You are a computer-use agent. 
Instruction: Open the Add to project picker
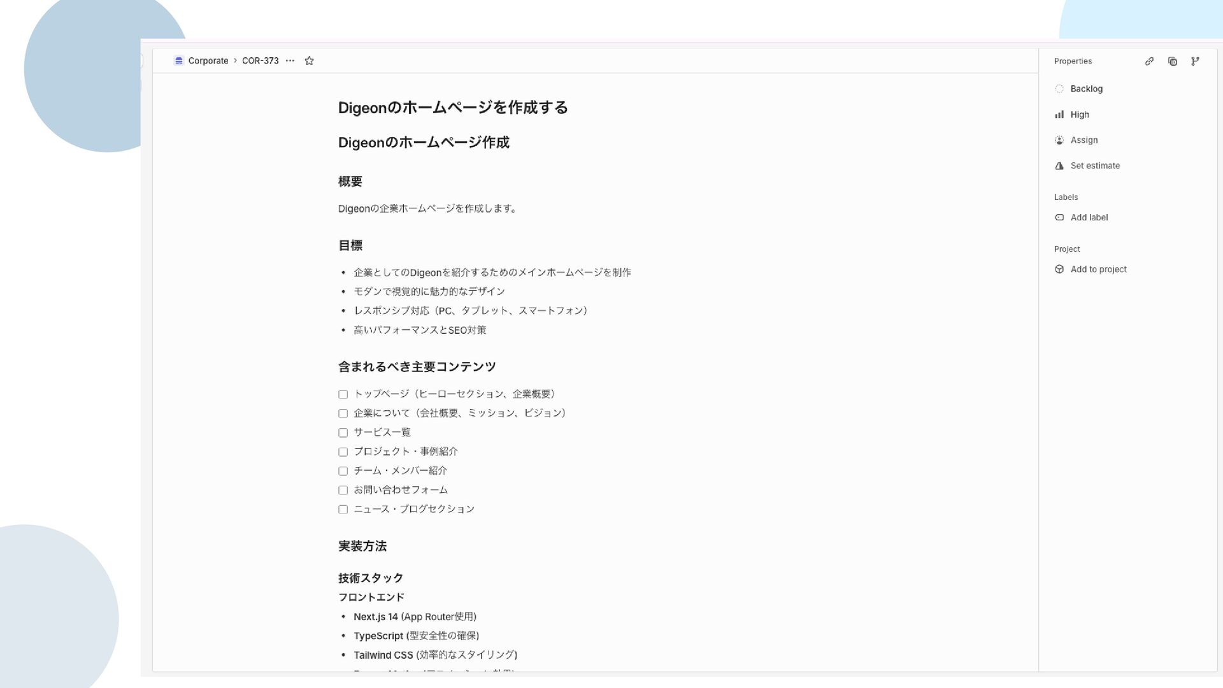click(1091, 269)
